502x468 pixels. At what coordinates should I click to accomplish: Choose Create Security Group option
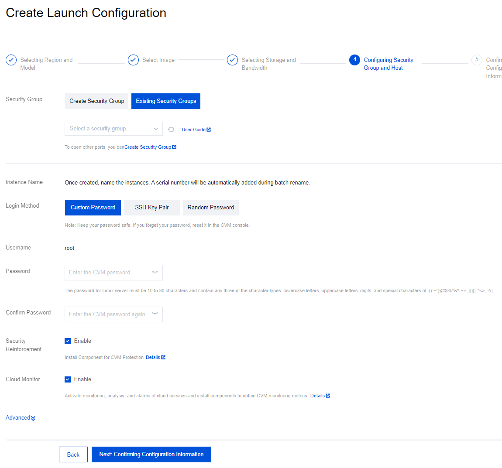click(96, 101)
